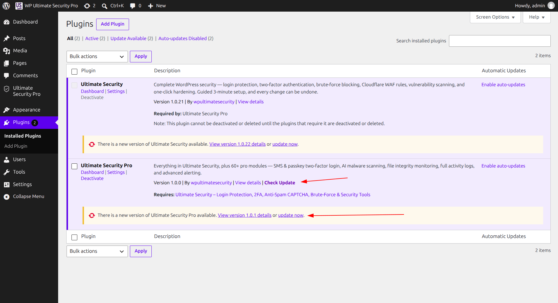Screen dimensions: 558x303
Task: Click the admin avatar icon
Action: pyautogui.click(x=551, y=6)
